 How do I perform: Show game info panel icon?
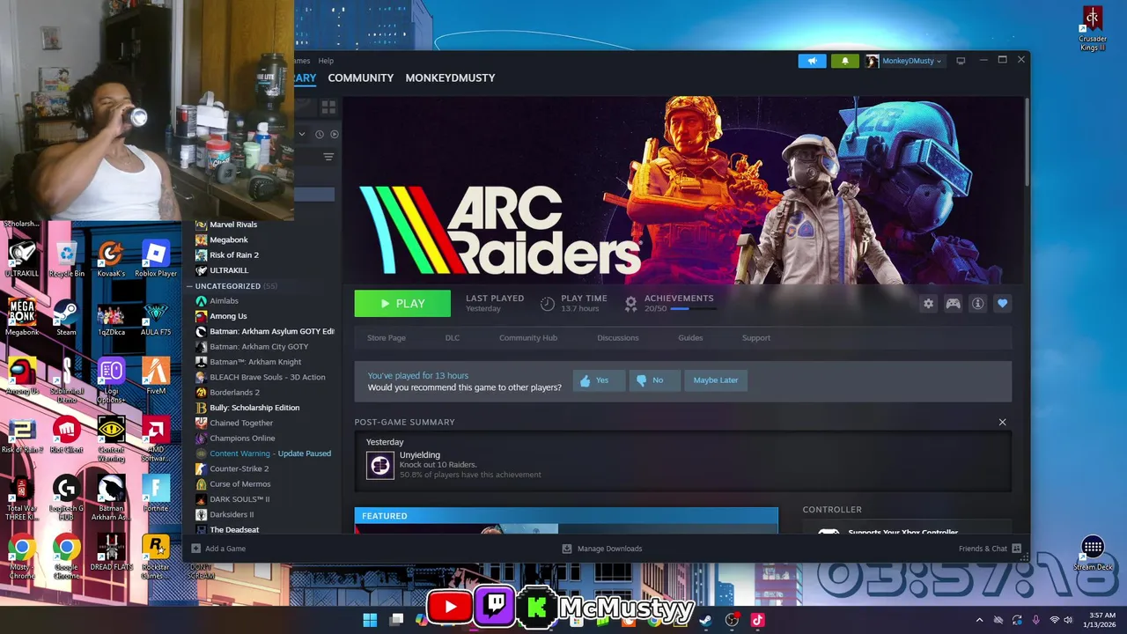click(977, 303)
